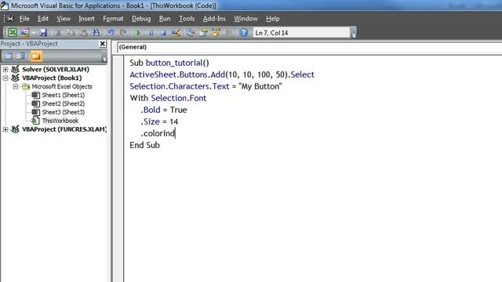Open the Edit menu
The width and height of the screenshot is (502, 282).
tap(43, 19)
